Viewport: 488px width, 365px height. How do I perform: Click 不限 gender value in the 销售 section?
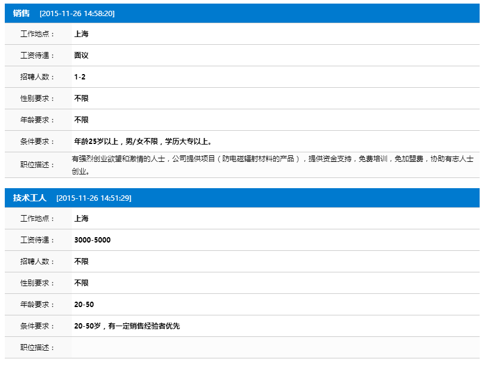[81, 99]
